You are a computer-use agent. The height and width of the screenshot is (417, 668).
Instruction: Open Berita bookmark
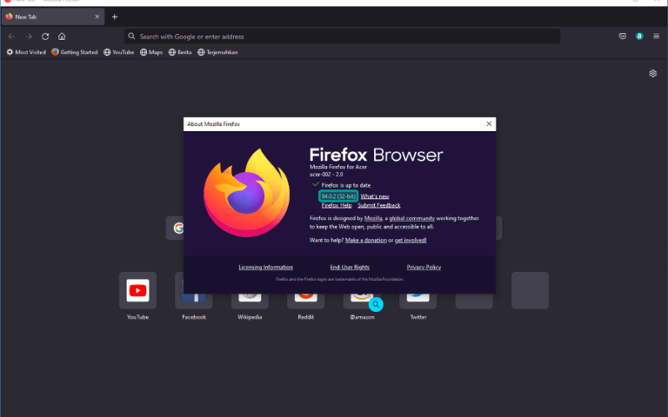point(180,53)
